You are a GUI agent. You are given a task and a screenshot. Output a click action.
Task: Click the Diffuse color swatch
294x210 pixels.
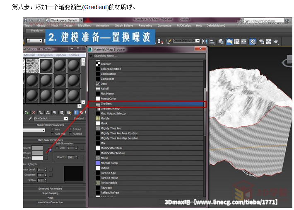(x=37, y=153)
